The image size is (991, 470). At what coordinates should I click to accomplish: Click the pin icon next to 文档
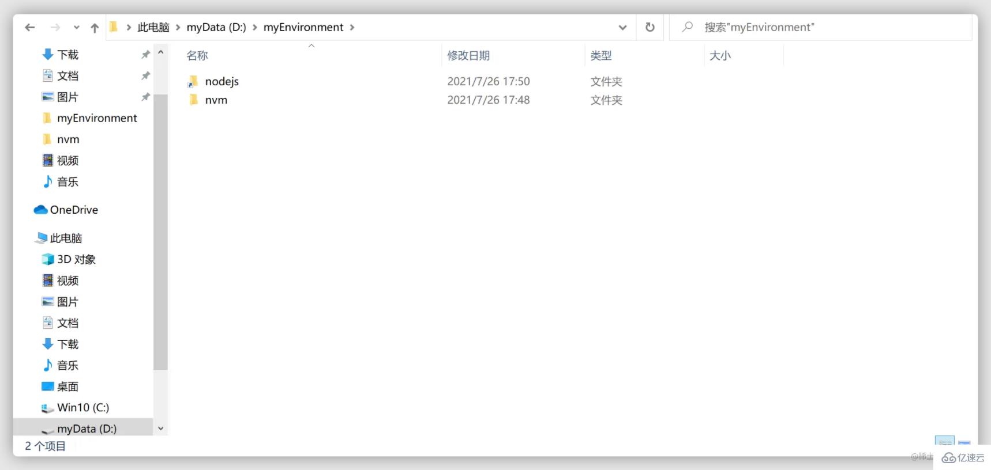pos(145,75)
